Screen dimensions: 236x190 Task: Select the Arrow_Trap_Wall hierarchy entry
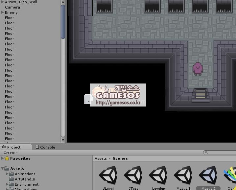[x=21, y=2]
